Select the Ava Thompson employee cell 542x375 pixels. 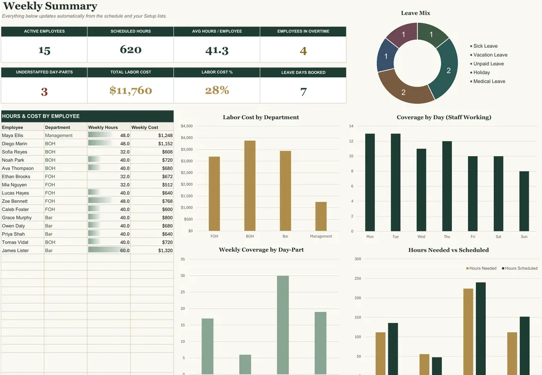pyautogui.click(x=23, y=168)
